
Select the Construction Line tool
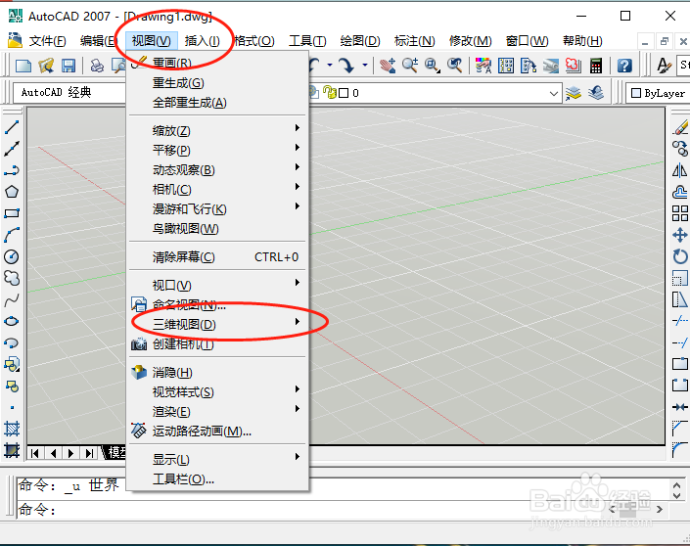coord(12,149)
